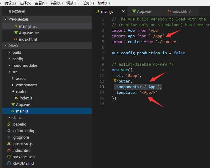This screenshot has width=210, height=168.
Task: Open the 查看(V) menu
Action: point(41,3)
